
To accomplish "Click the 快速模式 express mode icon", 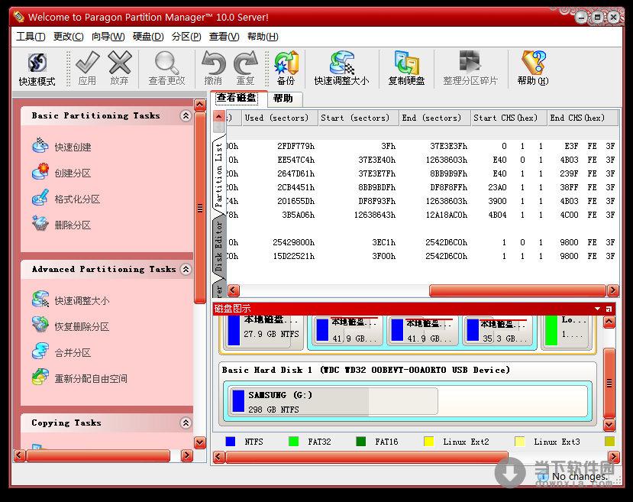I will [37, 63].
